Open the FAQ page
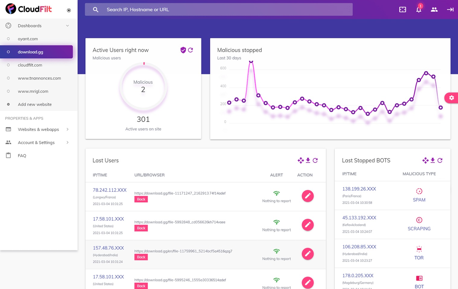The width and height of the screenshot is (458, 289). (22, 156)
